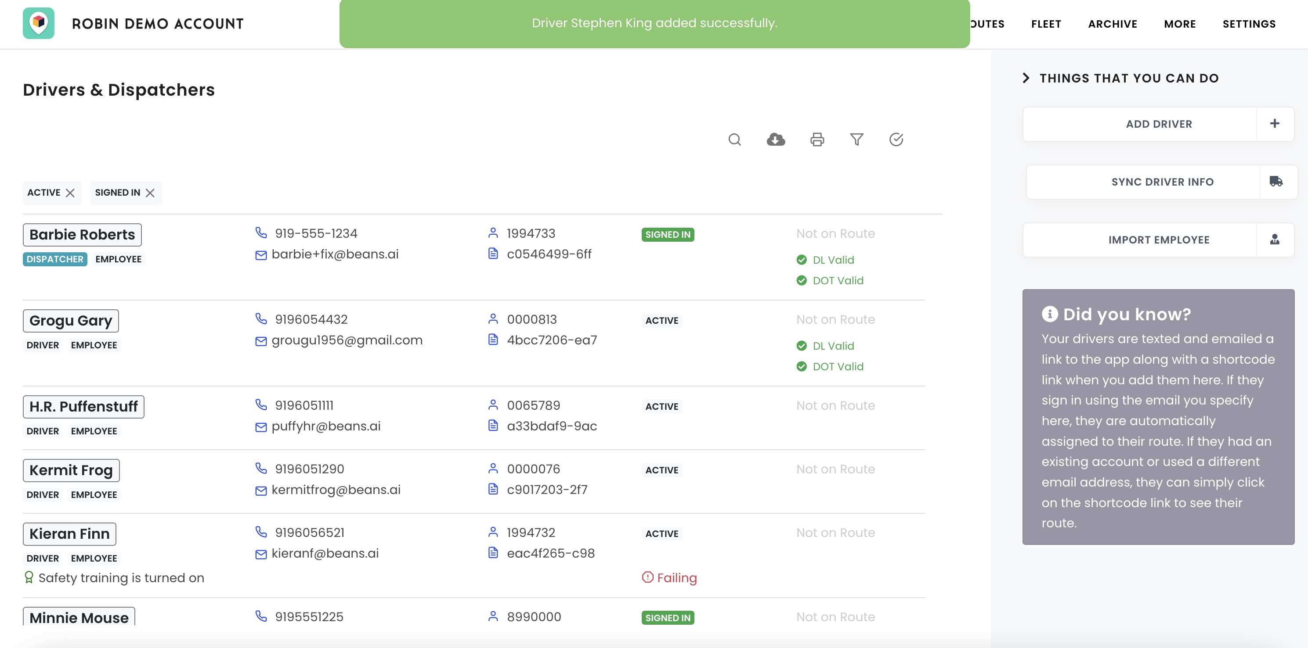Click Kermit Frog employee ID person icon
Screen dimensions: 1308x648
(x=492, y=469)
